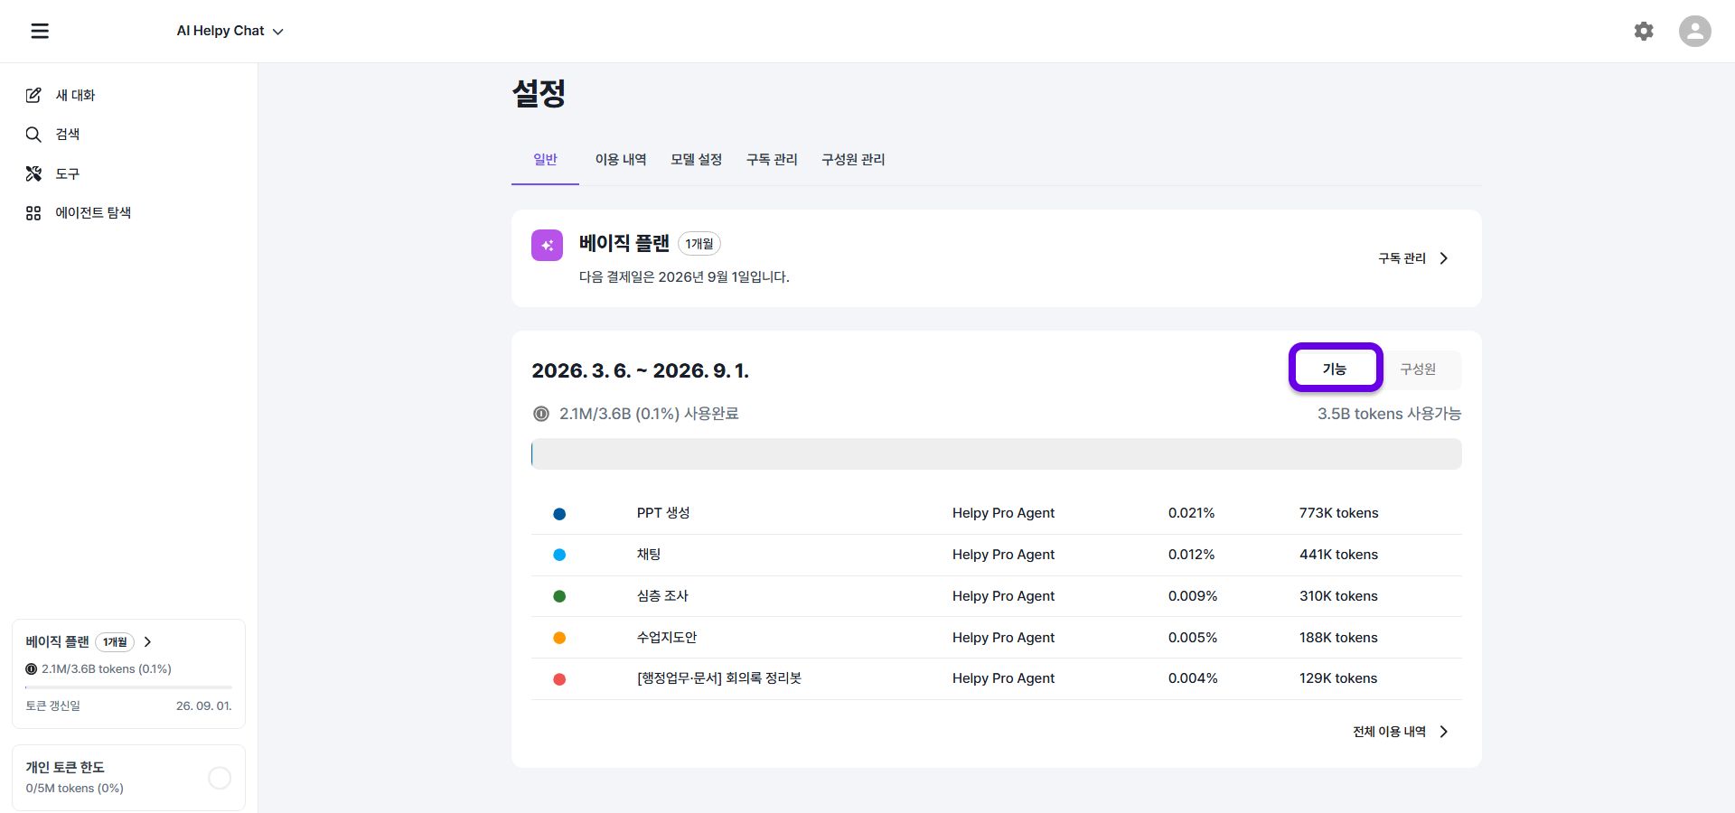Click the 1개월 plan badge

coord(699,243)
